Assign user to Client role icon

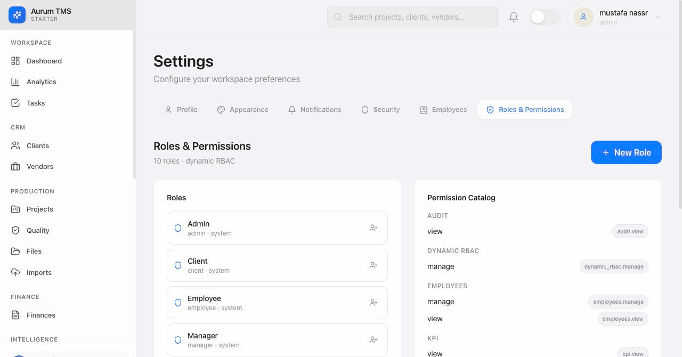coord(374,265)
